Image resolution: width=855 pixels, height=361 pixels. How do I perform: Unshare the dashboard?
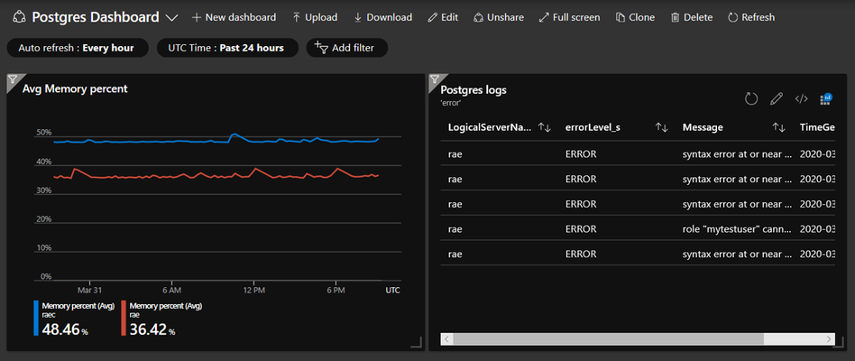499,17
